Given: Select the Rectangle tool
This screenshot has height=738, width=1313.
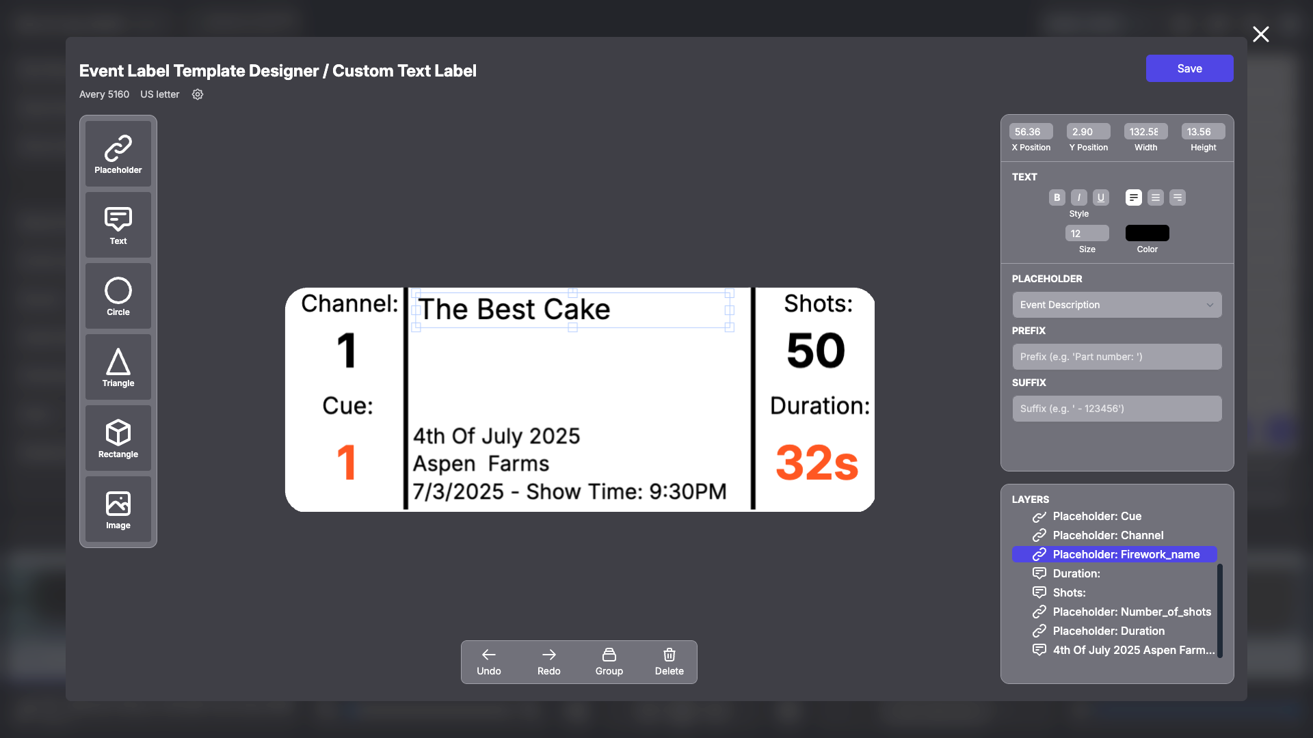Looking at the screenshot, I should tap(118, 438).
